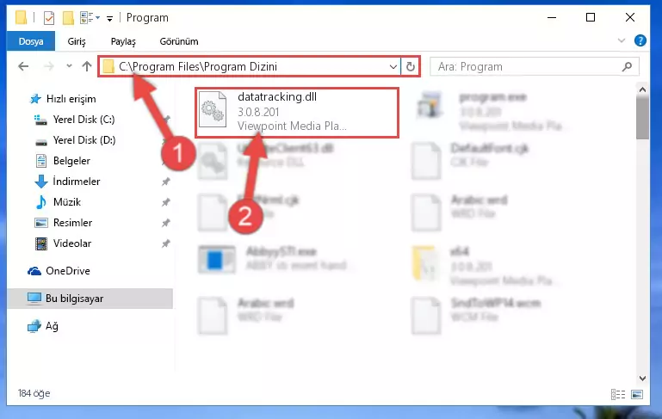Click the Properties checkmark quick access icon
The image size is (662, 419).
[x=49, y=18]
